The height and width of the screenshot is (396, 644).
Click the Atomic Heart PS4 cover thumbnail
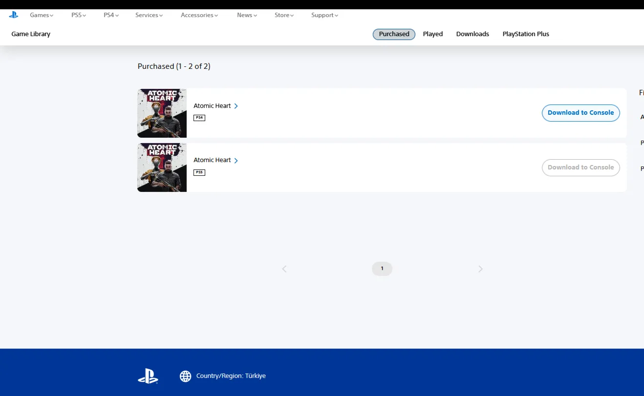[x=162, y=113]
